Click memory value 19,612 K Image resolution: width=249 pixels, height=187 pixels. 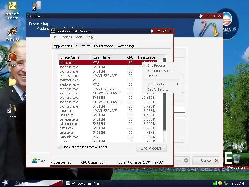[x=148, y=98]
